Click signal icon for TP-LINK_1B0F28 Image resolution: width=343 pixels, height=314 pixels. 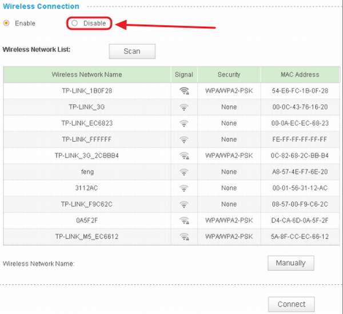point(184,90)
